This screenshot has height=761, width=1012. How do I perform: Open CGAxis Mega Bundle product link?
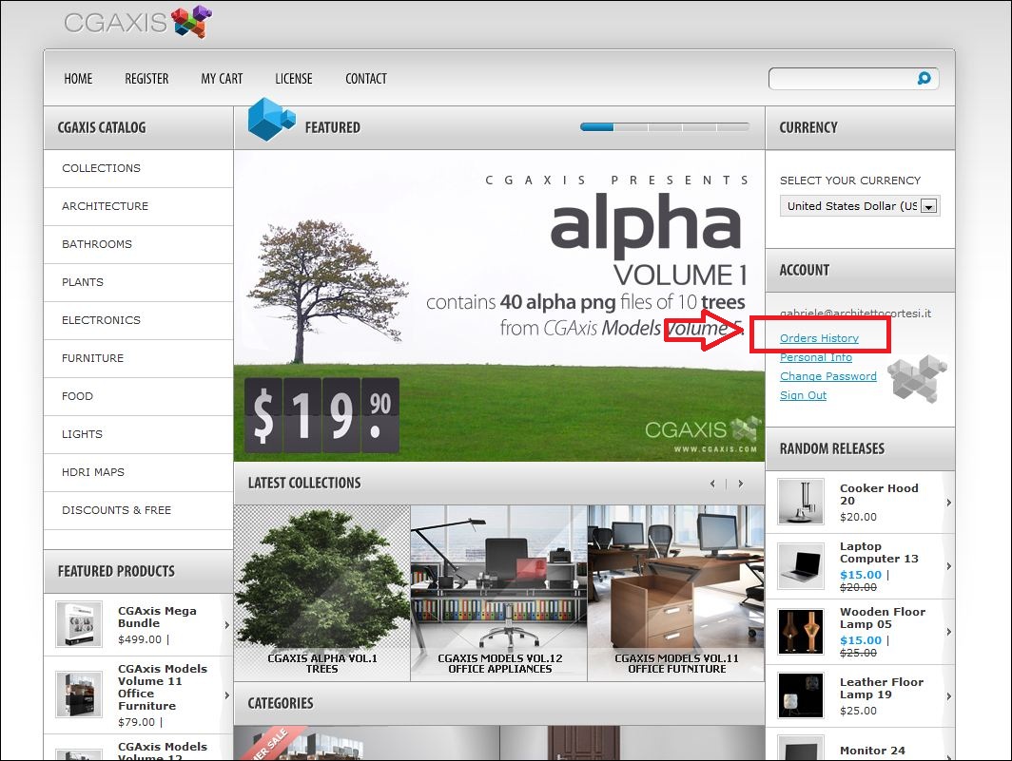pyautogui.click(x=157, y=618)
